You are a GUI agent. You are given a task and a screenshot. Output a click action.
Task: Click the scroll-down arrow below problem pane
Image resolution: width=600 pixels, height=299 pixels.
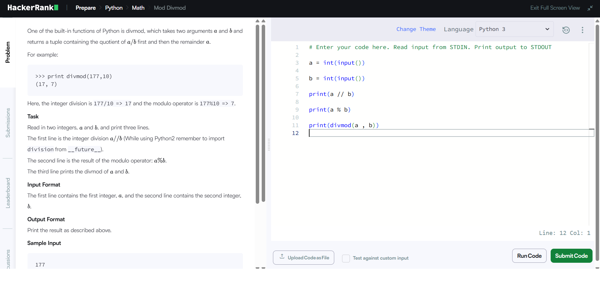click(257, 268)
